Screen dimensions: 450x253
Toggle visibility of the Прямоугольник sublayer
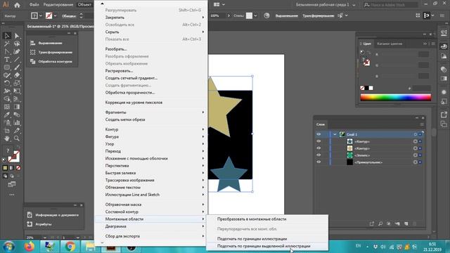(319, 162)
